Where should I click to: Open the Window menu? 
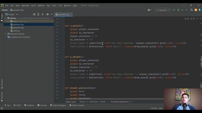point(67,6)
